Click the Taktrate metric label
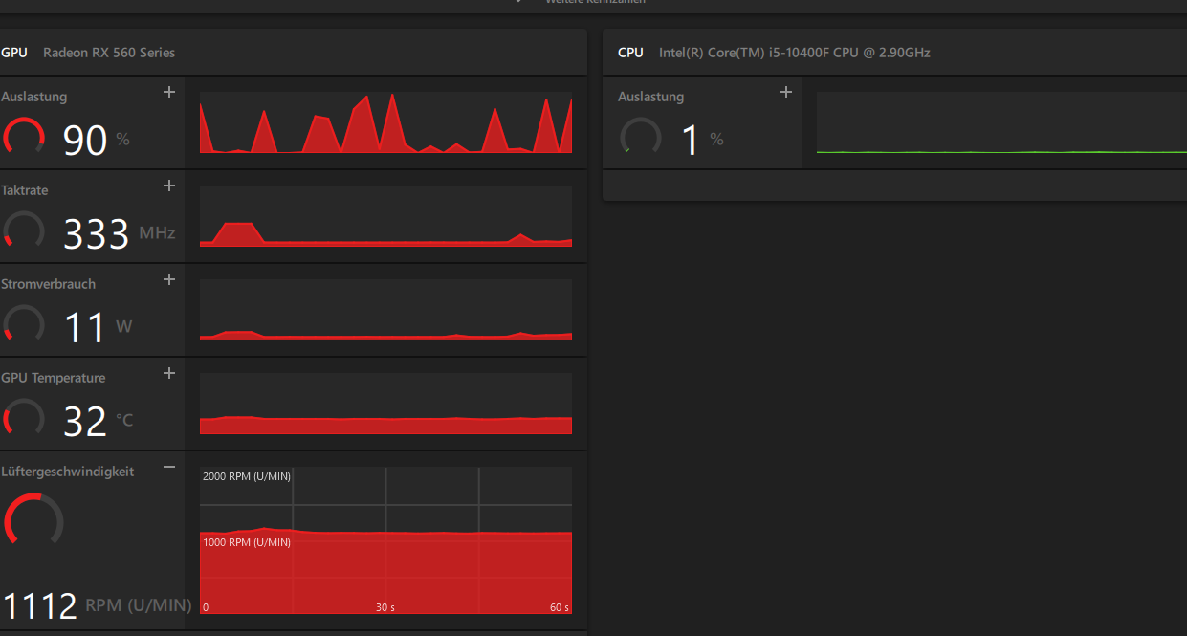 pos(25,190)
